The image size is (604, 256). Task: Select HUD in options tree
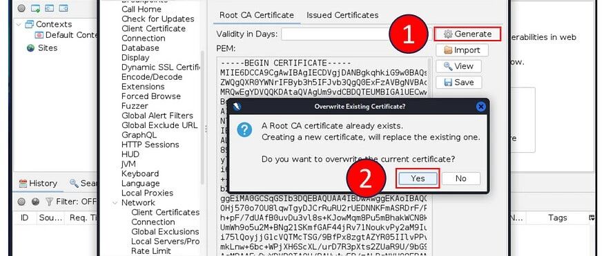click(x=130, y=154)
